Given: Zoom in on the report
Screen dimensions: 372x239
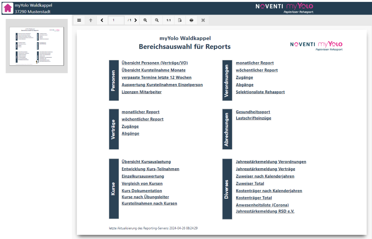Looking at the screenshot, I should pos(145,20).
